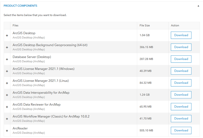Expand ArcGIS Data Interoperability for ArcMap row
Screen dimensions: 203x138
[7, 95]
